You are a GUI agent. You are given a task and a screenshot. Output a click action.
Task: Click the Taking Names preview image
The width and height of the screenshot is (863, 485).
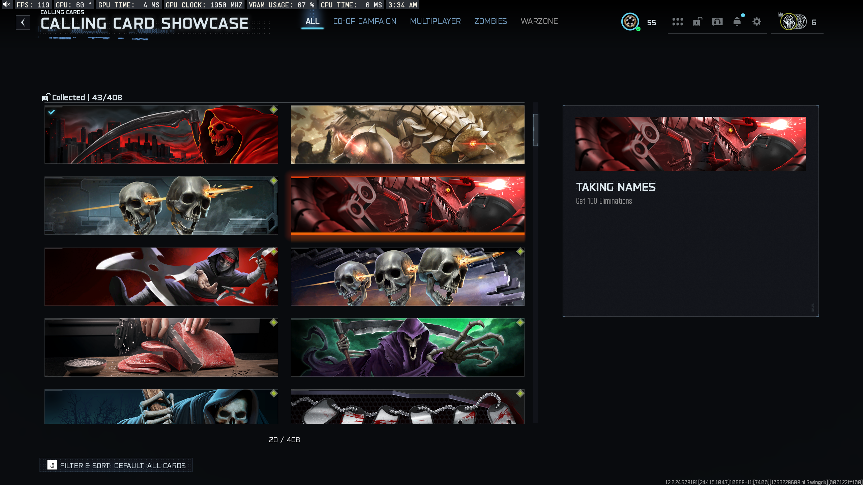691,144
